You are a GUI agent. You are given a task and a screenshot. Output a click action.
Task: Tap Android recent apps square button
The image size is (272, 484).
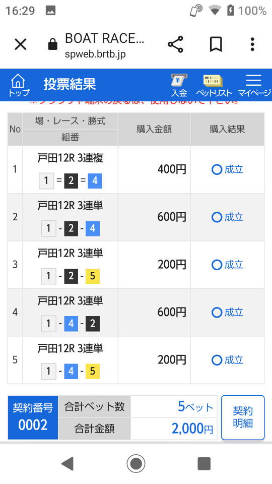(204, 463)
